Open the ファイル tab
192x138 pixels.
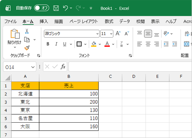click(10, 21)
